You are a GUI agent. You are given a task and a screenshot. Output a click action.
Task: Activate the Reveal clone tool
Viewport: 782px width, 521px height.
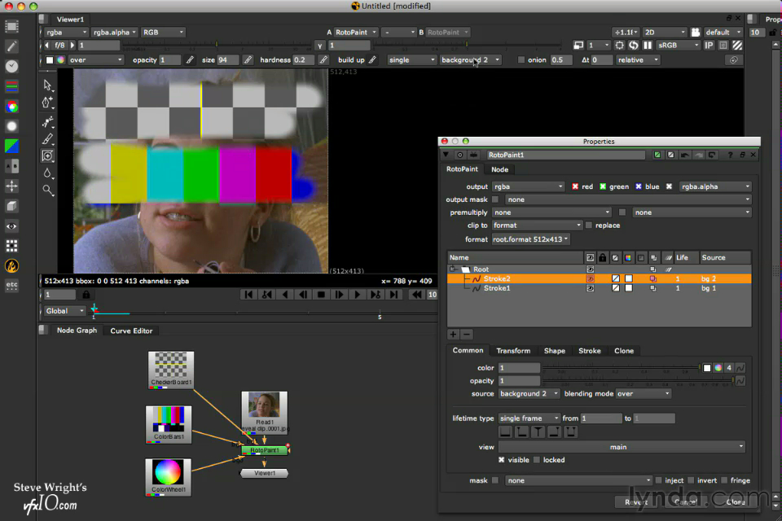48,155
